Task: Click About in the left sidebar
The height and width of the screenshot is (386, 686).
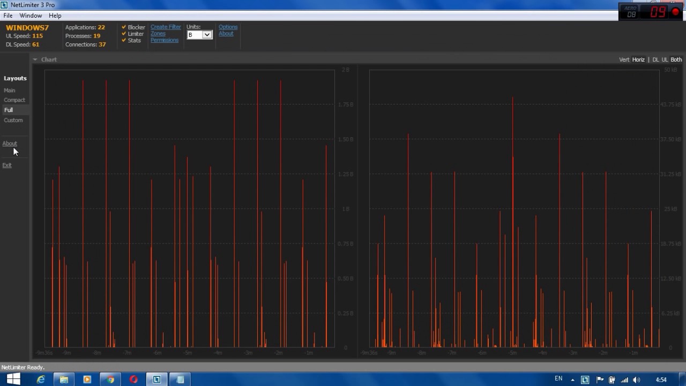Action: click(x=10, y=144)
